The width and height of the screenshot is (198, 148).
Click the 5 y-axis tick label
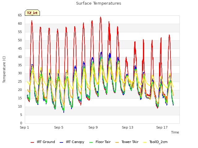tap(21, 115)
